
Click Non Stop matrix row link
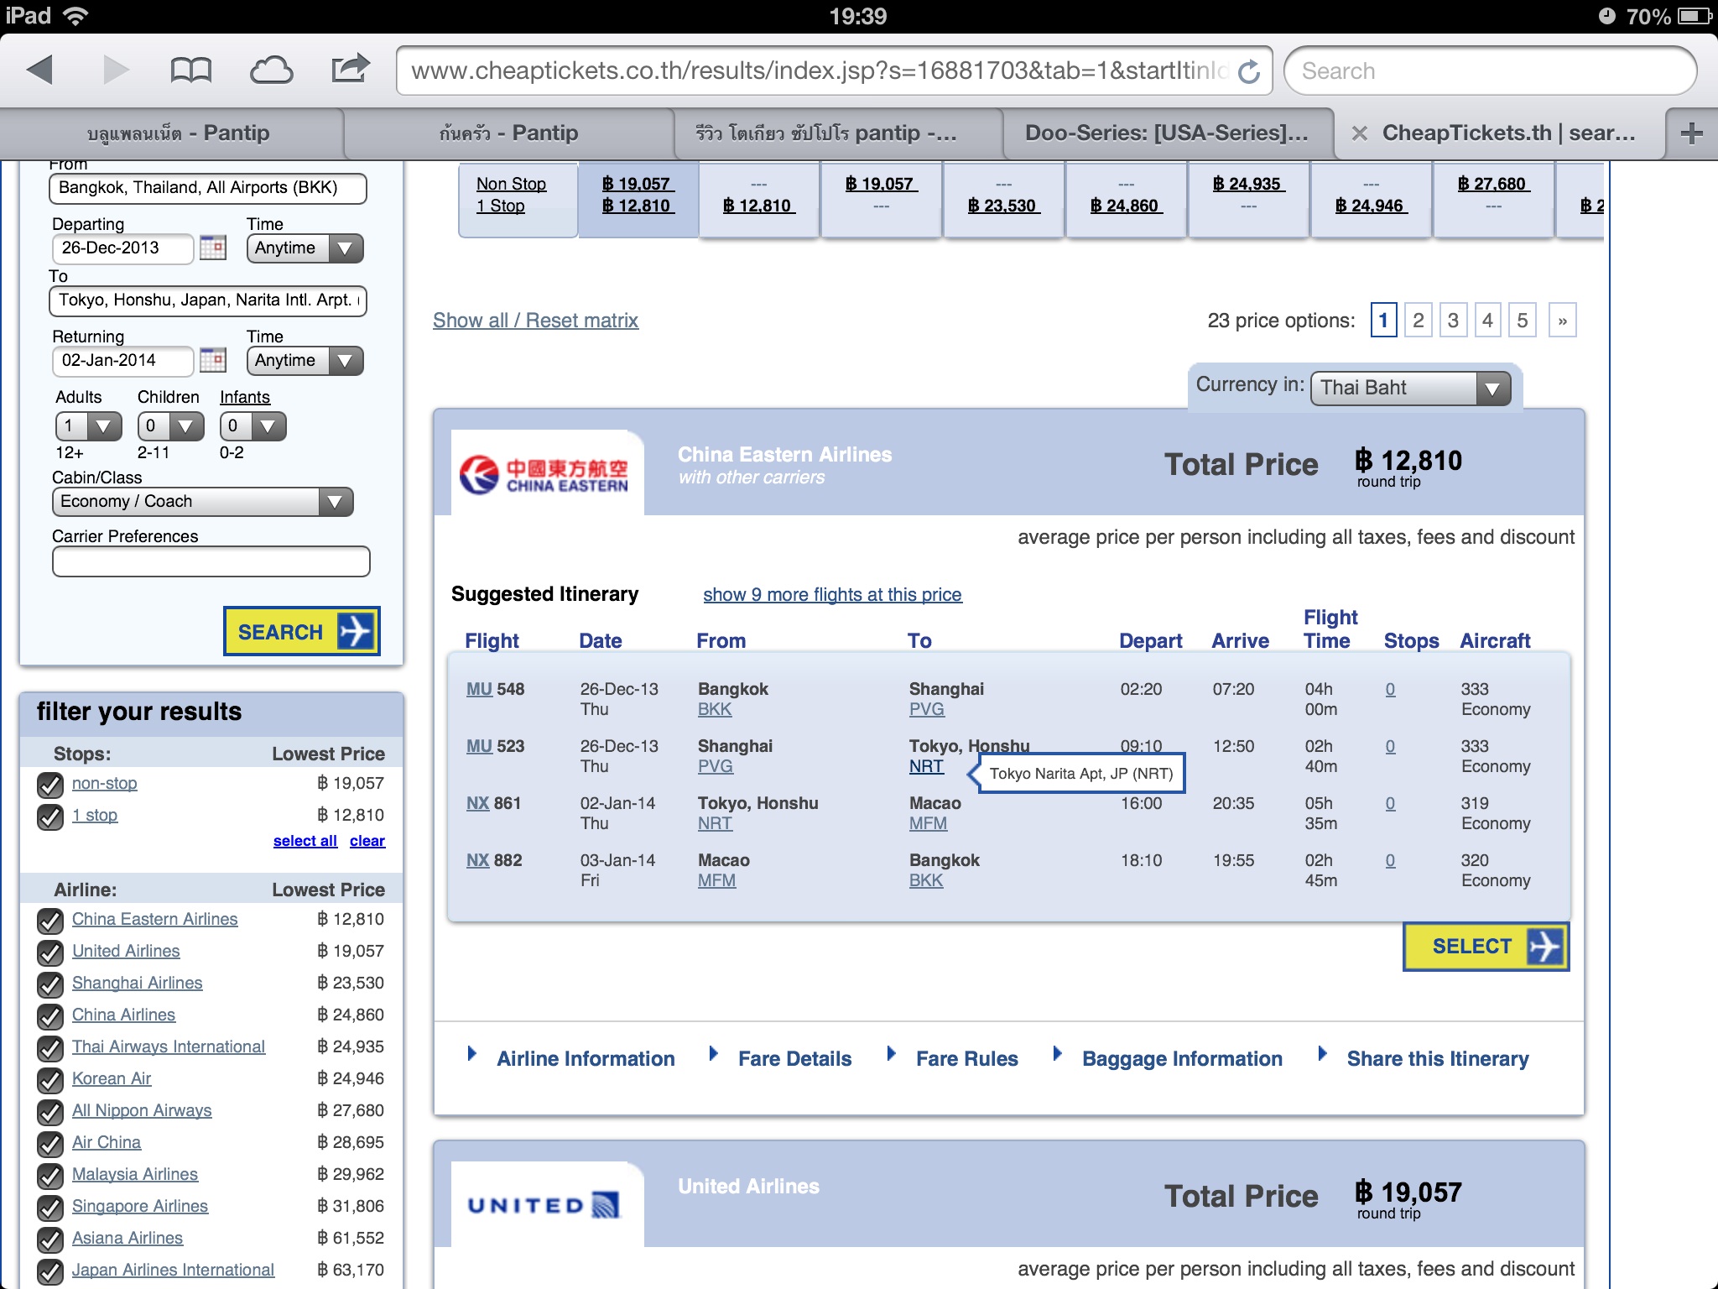(x=511, y=184)
